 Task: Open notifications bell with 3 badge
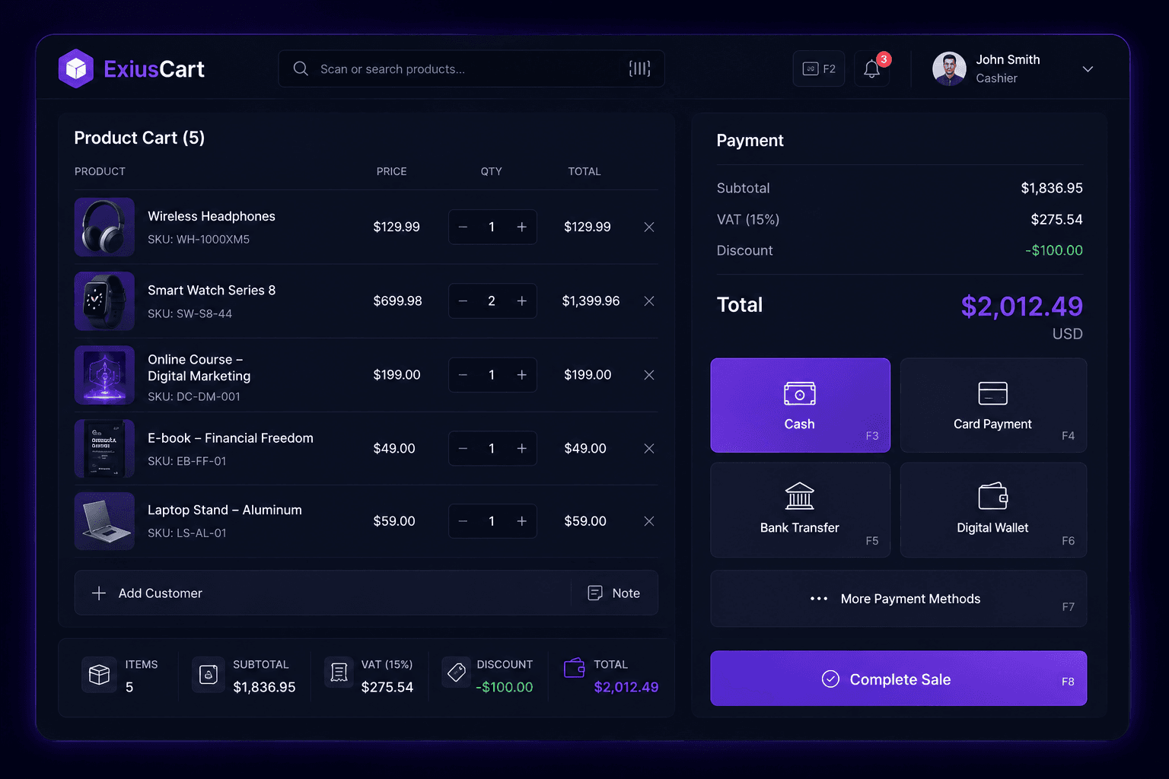pos(872,68)
